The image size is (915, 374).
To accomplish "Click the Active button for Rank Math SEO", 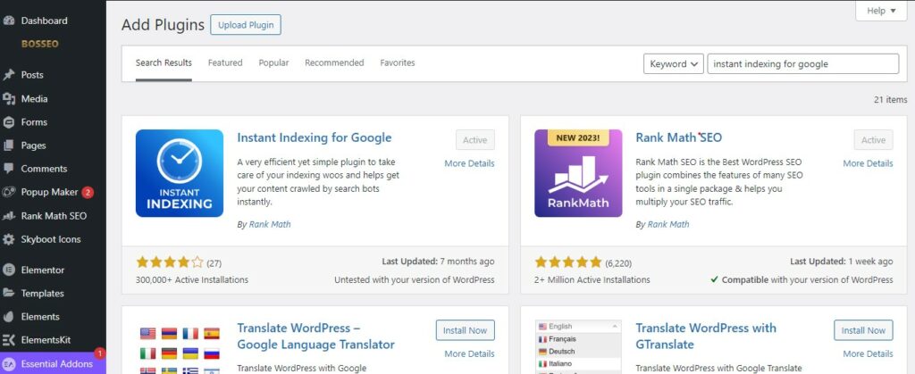I will (x=874, y=140).
